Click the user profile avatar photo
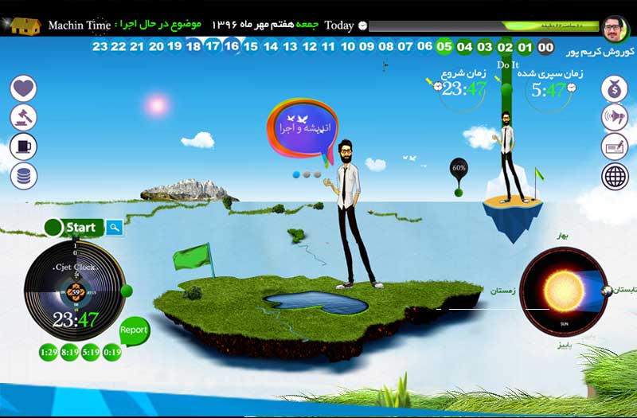637x418 pixels. pos(615,30)
